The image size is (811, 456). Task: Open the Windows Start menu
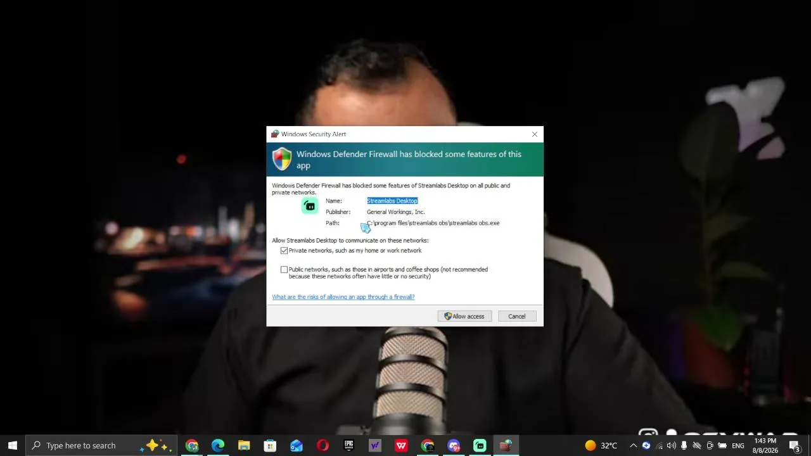point(13,445)
